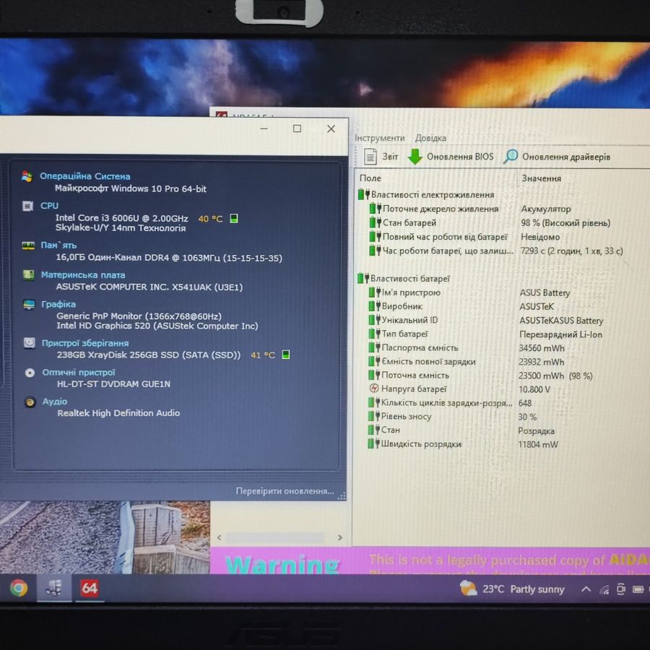
Task: Select the Швидкість розрядки row
Action: (463, 444)
